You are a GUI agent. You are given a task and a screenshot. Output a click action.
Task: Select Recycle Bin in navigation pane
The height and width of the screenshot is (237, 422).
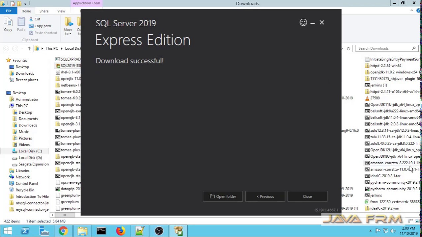click(25, 190)
